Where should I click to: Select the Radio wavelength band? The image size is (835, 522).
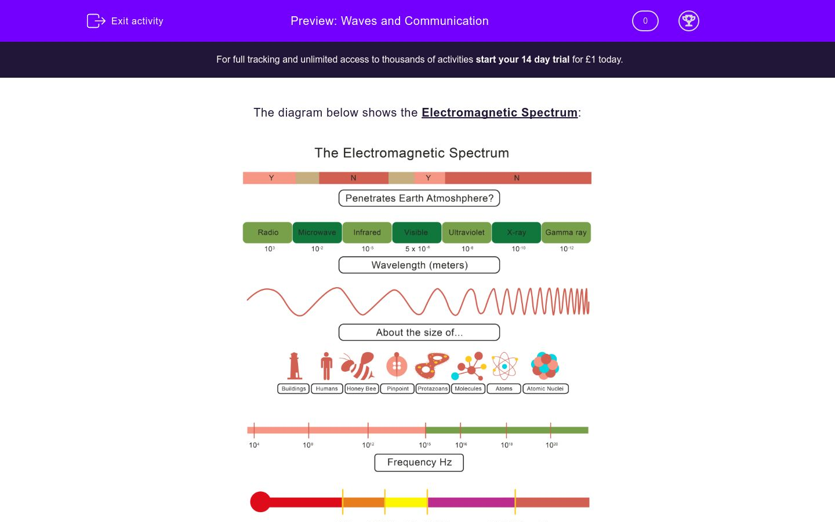267,232
